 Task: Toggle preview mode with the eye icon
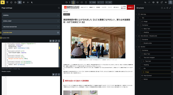[x=166, y=2]
